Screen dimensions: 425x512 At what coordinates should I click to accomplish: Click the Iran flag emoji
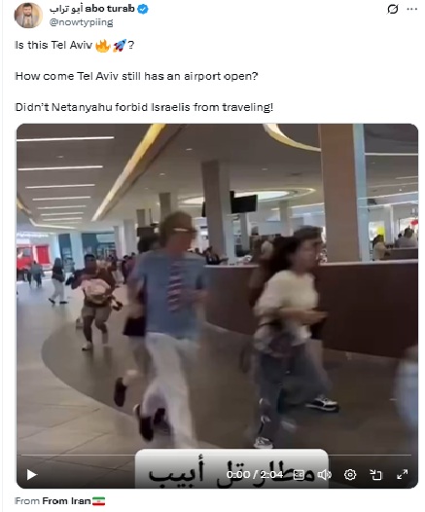coord(98,501)
